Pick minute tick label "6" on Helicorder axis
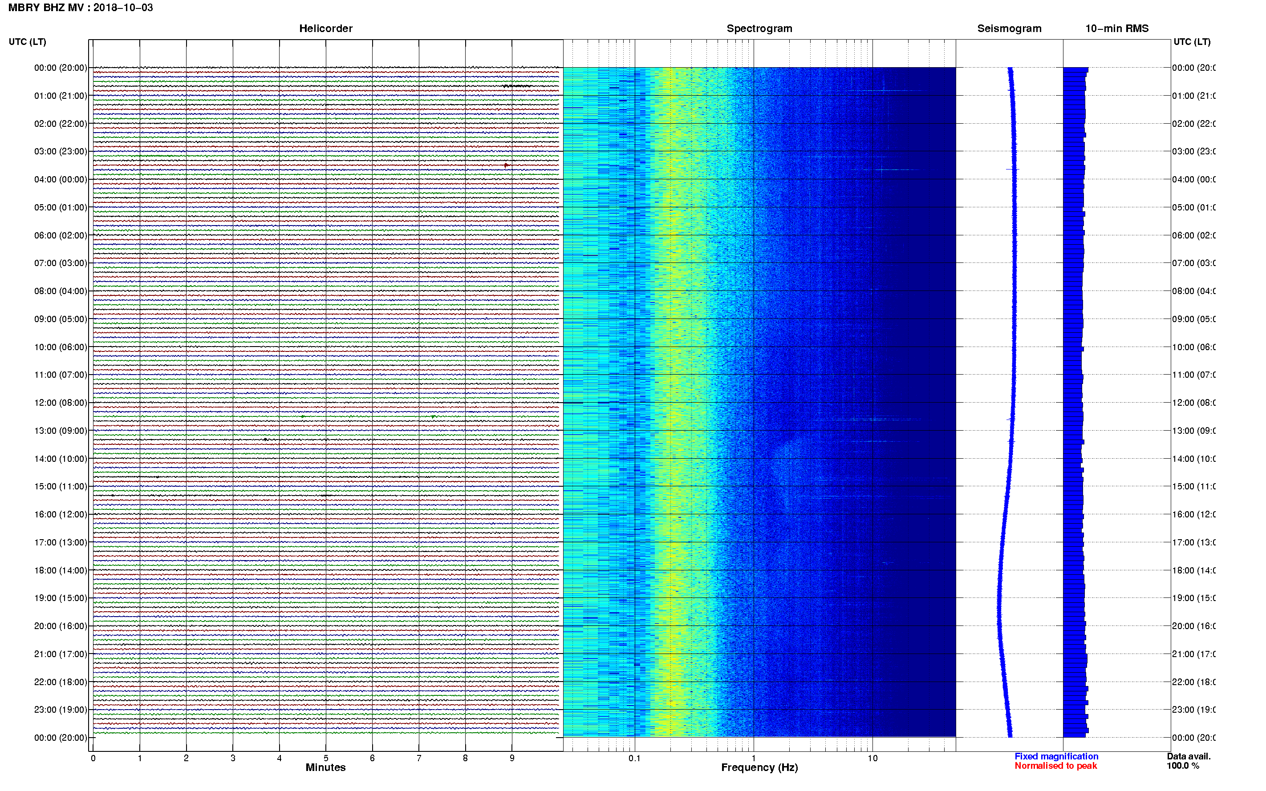 tap(373, 758)
